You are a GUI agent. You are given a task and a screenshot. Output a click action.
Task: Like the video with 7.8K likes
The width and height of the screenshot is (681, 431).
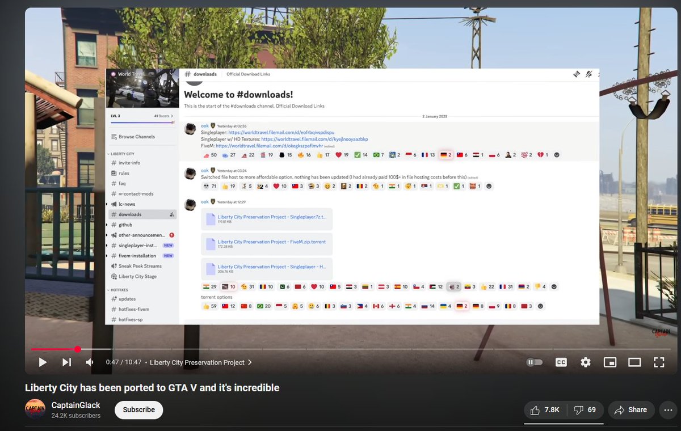[545, 409]
